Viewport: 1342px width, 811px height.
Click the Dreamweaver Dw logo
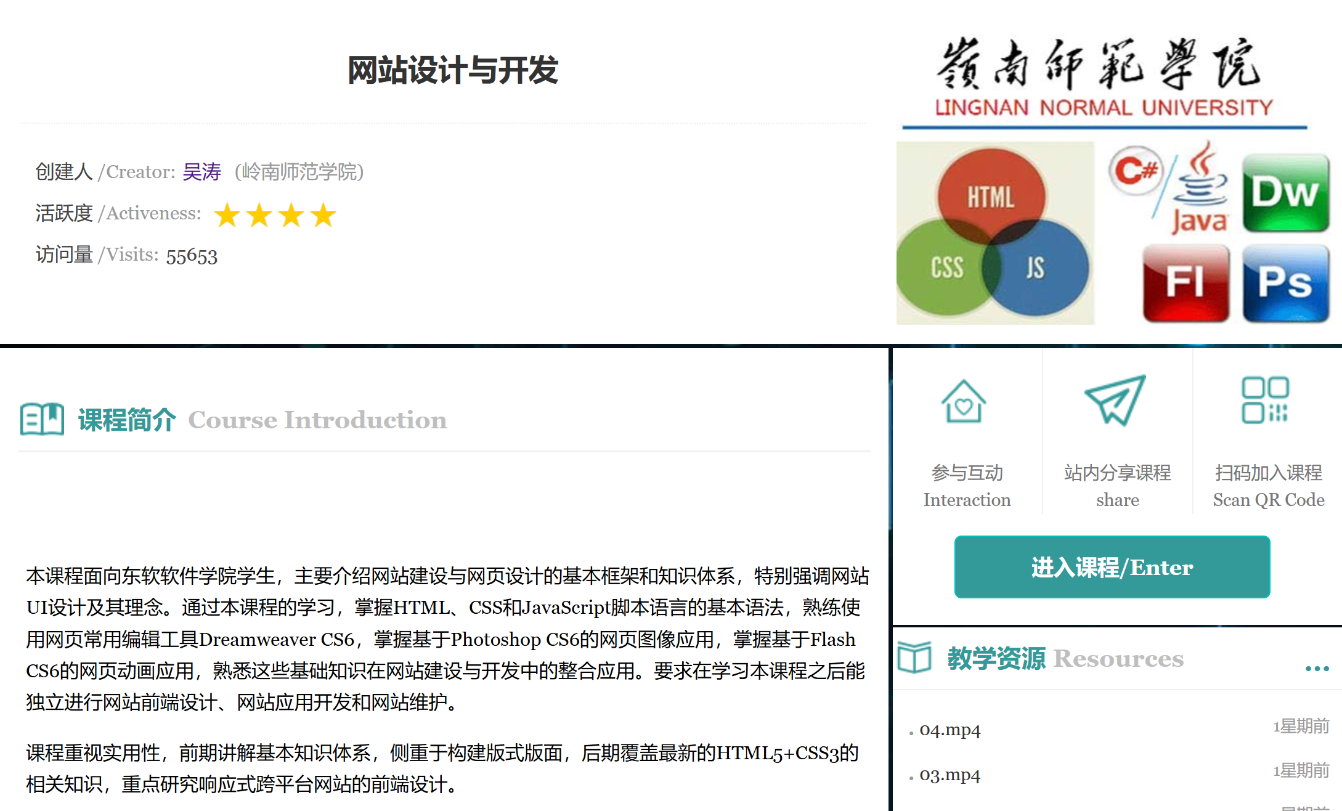click(x=1285, y=192)
